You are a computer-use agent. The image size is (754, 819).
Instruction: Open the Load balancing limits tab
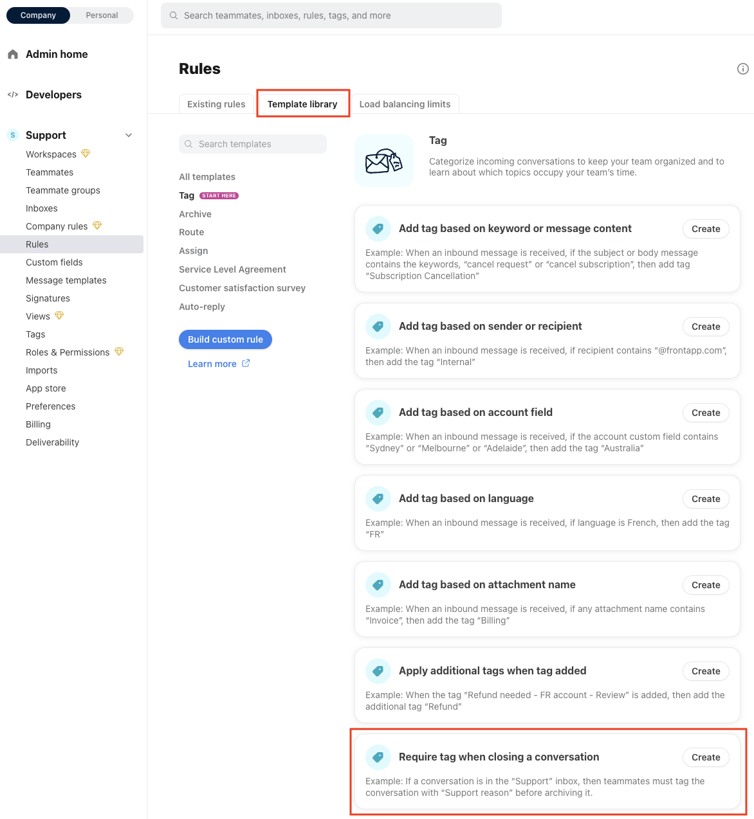click(x=405, y=104)
